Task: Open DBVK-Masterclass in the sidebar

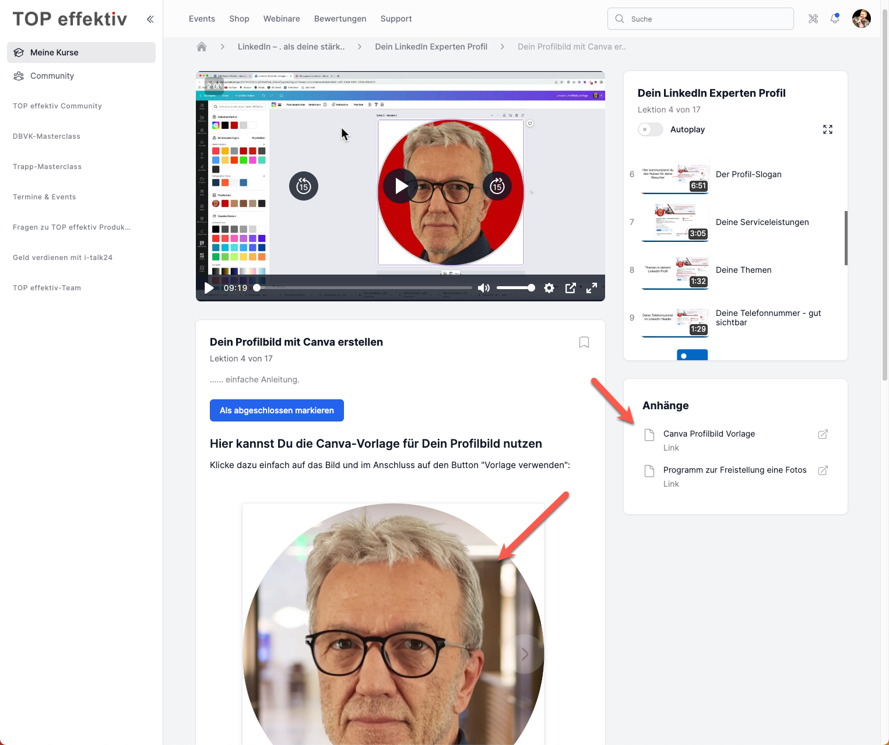Action: click(47, 136)
